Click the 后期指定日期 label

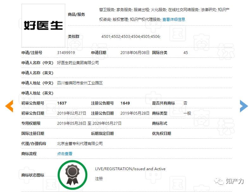click(102, 134)
